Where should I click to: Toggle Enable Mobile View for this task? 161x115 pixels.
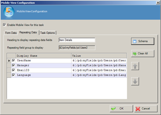(x=4, y=25)
